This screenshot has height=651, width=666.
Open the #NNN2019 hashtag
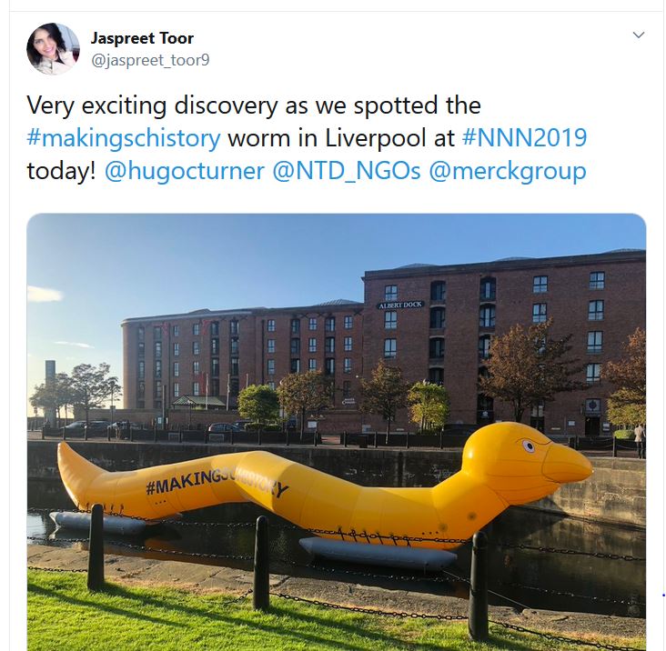(x=524, y=137)
